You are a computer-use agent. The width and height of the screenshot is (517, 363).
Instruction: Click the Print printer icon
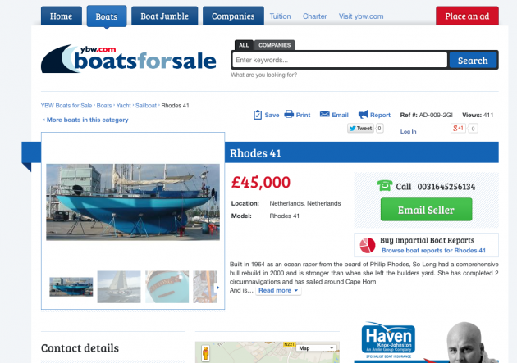click(x=289, y=115)
